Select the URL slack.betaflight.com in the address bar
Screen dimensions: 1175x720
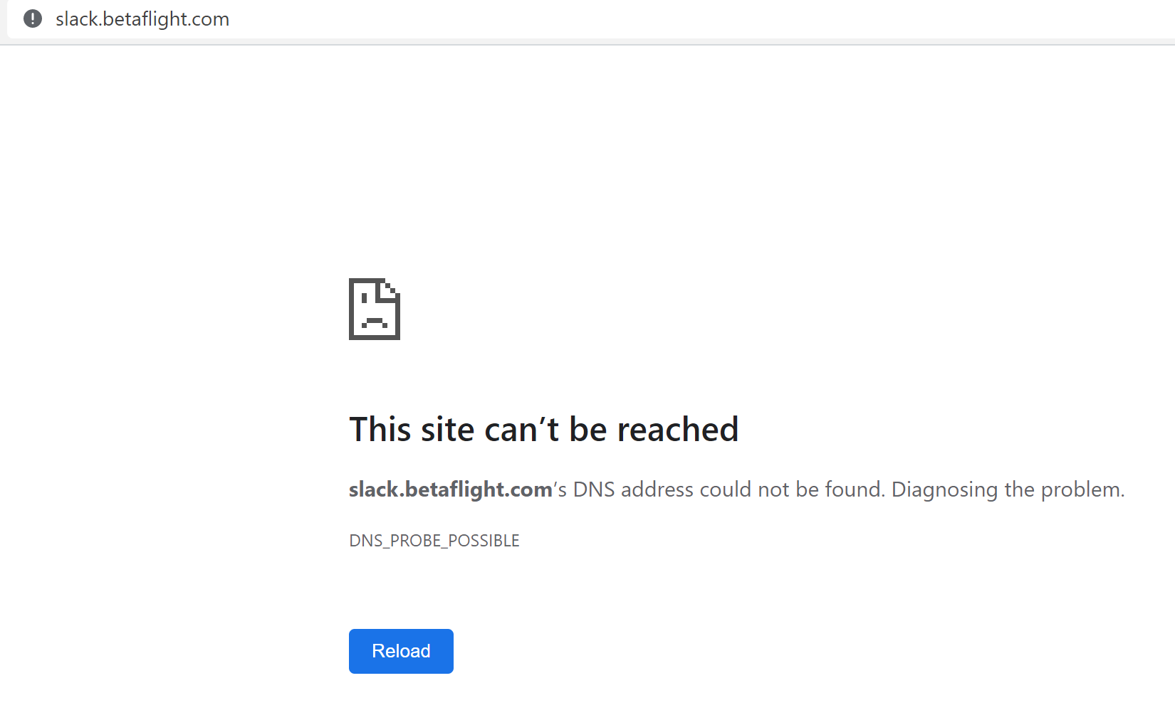(x=142, y=18)
